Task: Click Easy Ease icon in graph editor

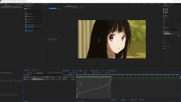Action: point(140,100)
